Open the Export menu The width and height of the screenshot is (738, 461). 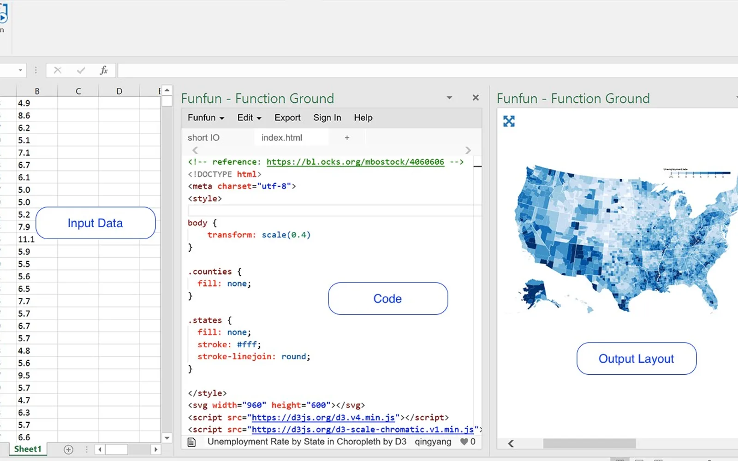click(287, 118)
